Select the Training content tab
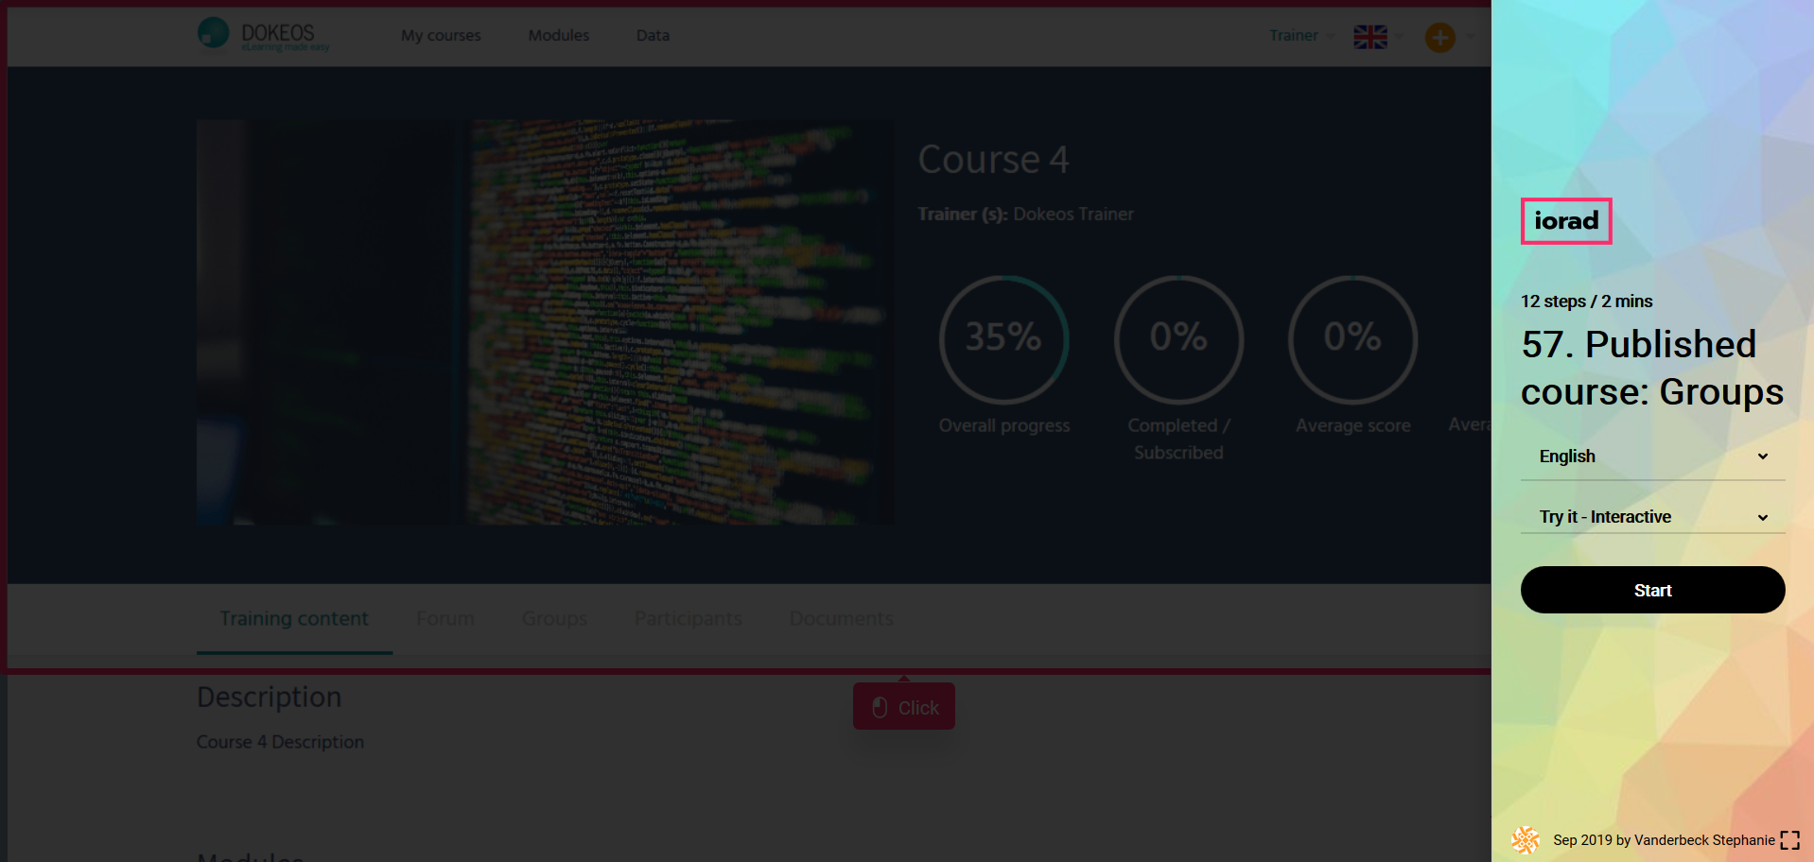Viewport: 1814px width, 862px height. point(294,619)
